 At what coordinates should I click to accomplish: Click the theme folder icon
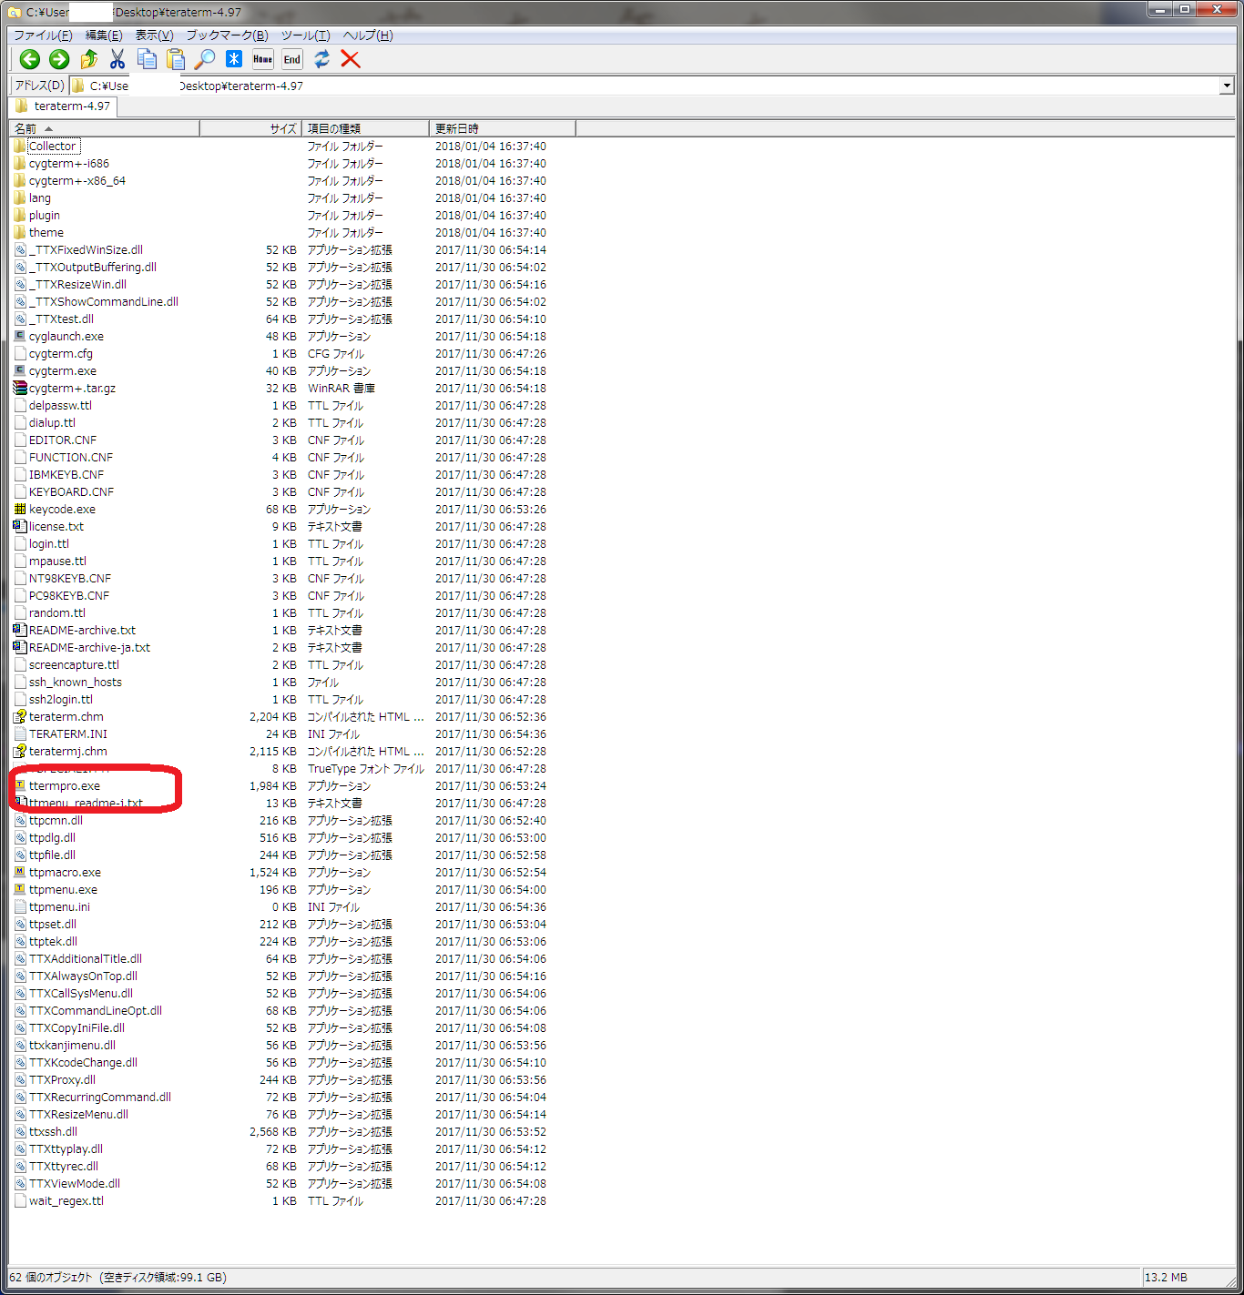click(20, 232)
